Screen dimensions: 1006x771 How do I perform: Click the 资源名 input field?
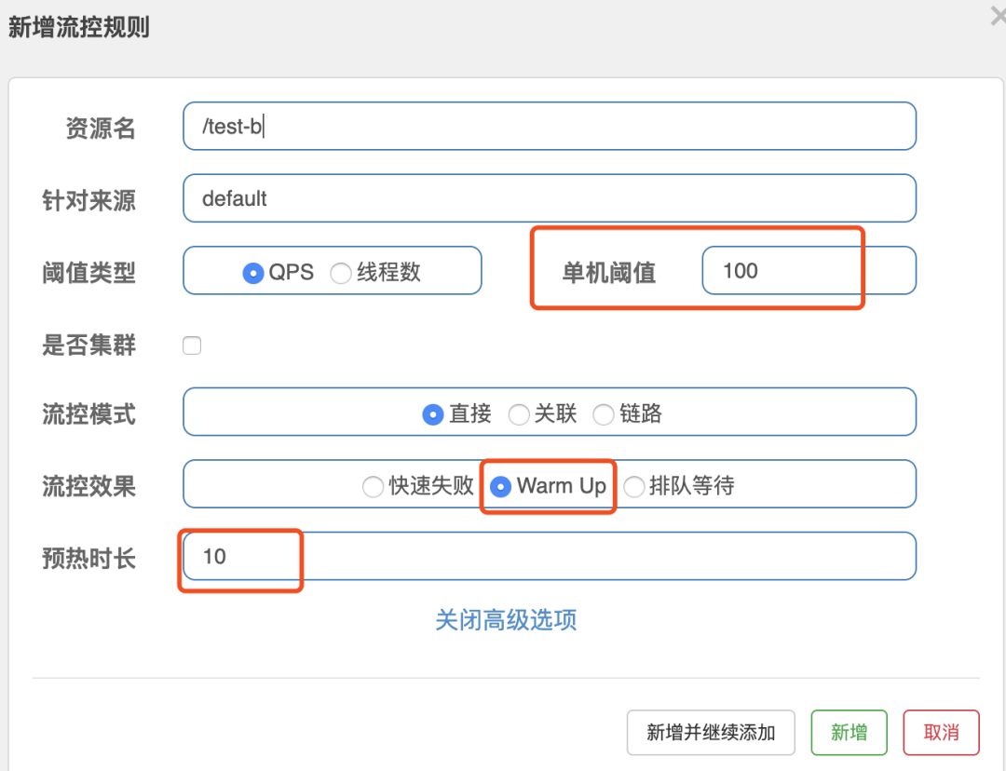[550, 127]
